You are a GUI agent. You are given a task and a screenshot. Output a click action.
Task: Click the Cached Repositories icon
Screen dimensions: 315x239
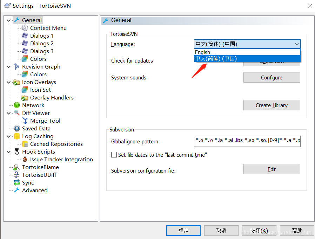pos(25,144)
